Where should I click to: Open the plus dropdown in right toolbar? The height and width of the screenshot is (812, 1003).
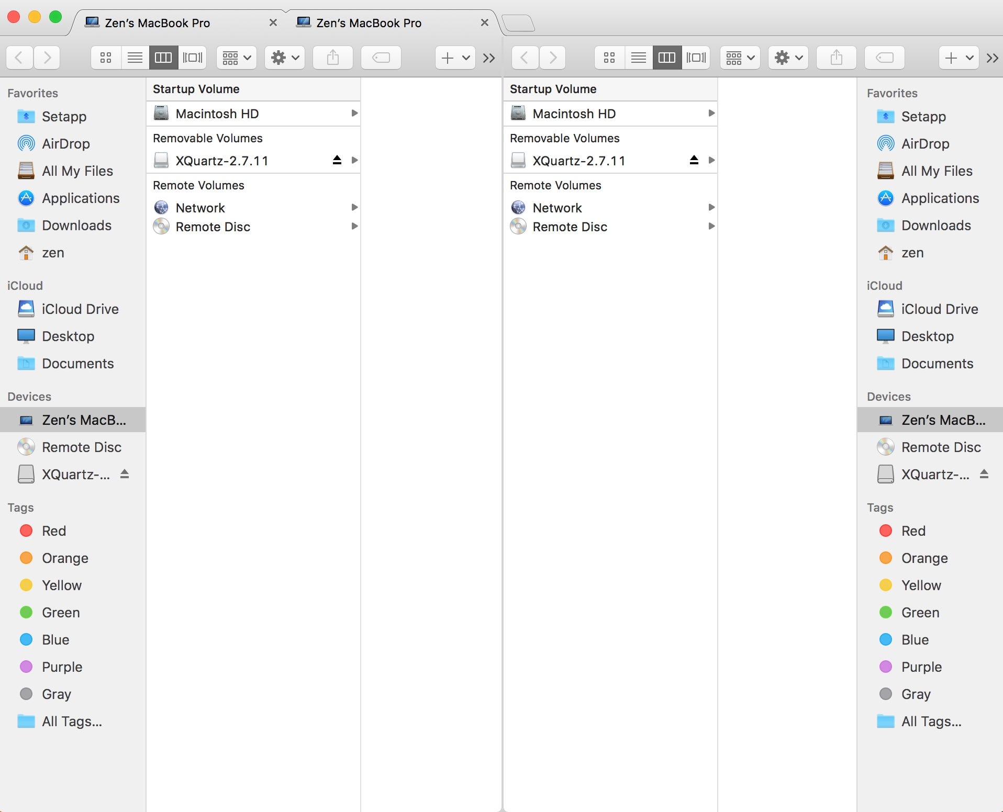(959, 58)
